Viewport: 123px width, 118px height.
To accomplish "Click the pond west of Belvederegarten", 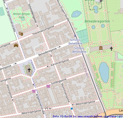I will [x=76, y=14].
